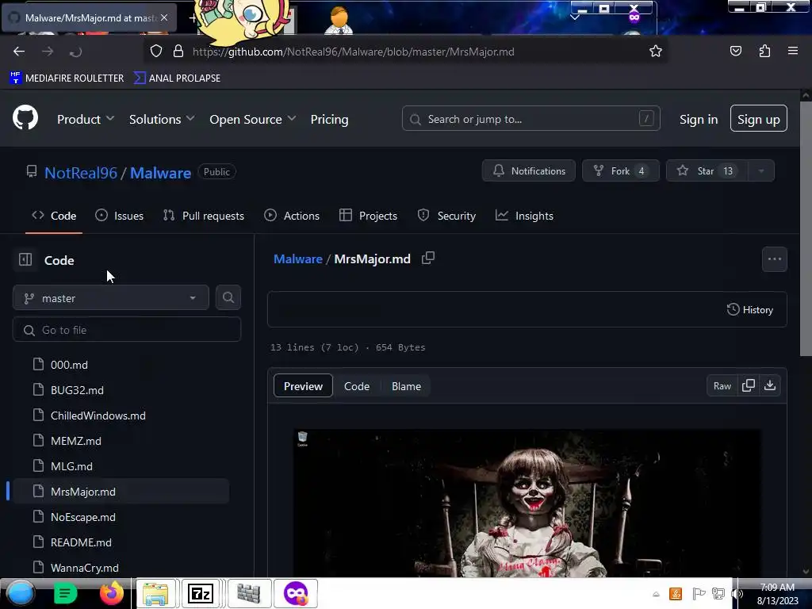Click the Pricing link
The height and width of the screenshot is (609, 812).
point(329,119)
